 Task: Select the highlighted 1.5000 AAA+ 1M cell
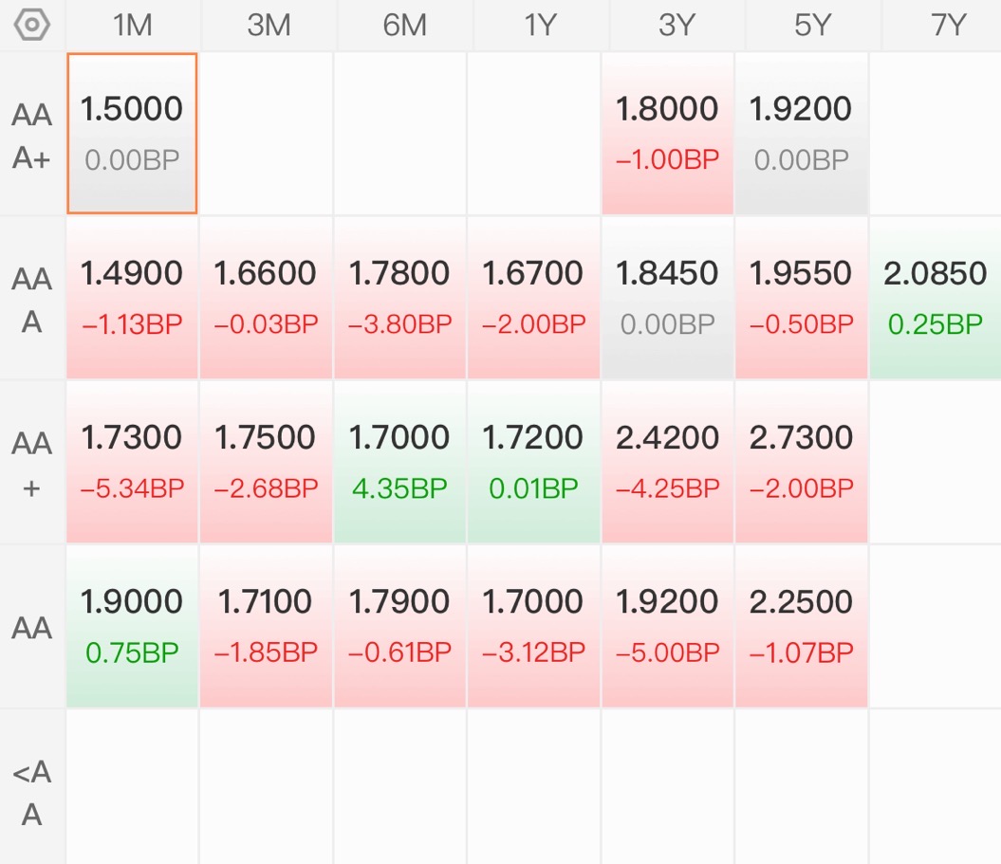pyautogui.click(x=132, y=134)
